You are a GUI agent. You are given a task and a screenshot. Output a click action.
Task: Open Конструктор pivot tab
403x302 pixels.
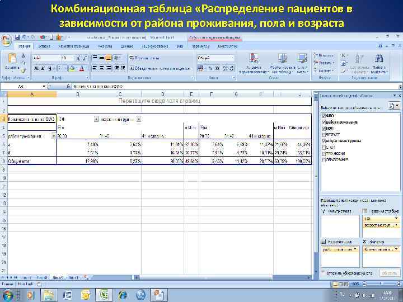227,46
